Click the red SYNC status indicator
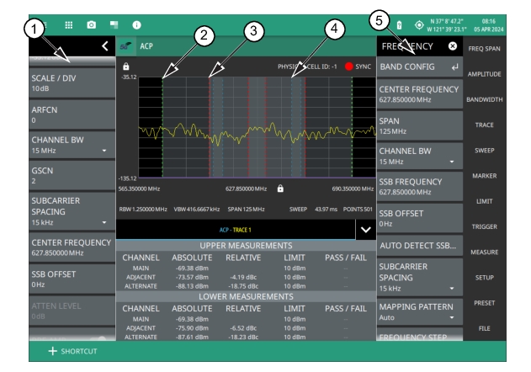 (x=348, y=65)
